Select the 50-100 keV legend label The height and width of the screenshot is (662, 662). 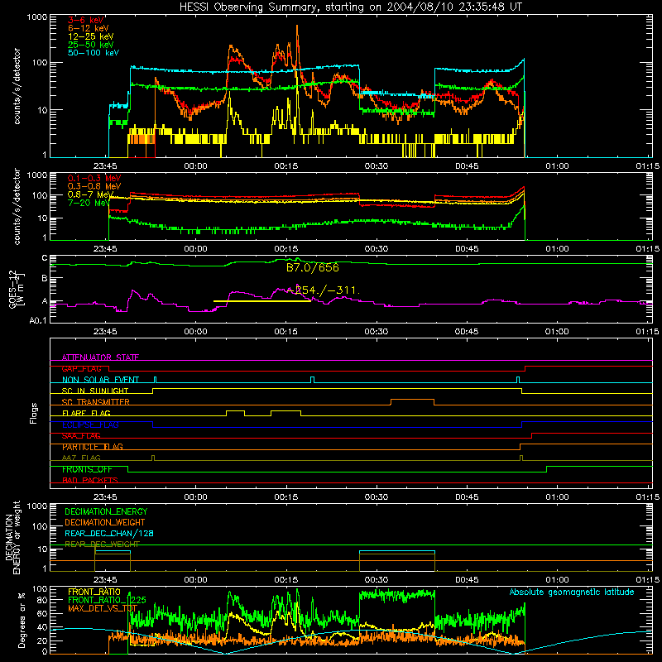point(94,53)
